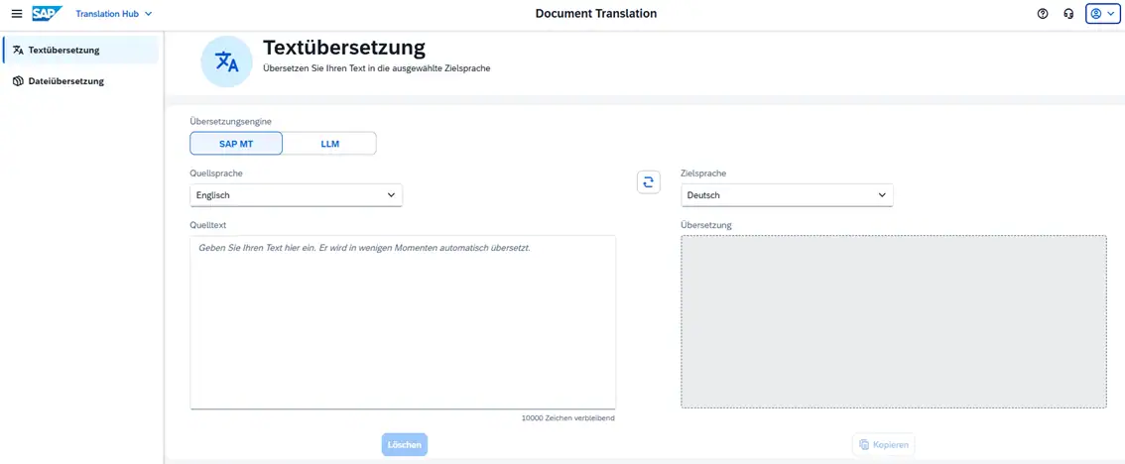
Task: Click the 'Übersetzungsengine' label
Action: tap(231, 122)
